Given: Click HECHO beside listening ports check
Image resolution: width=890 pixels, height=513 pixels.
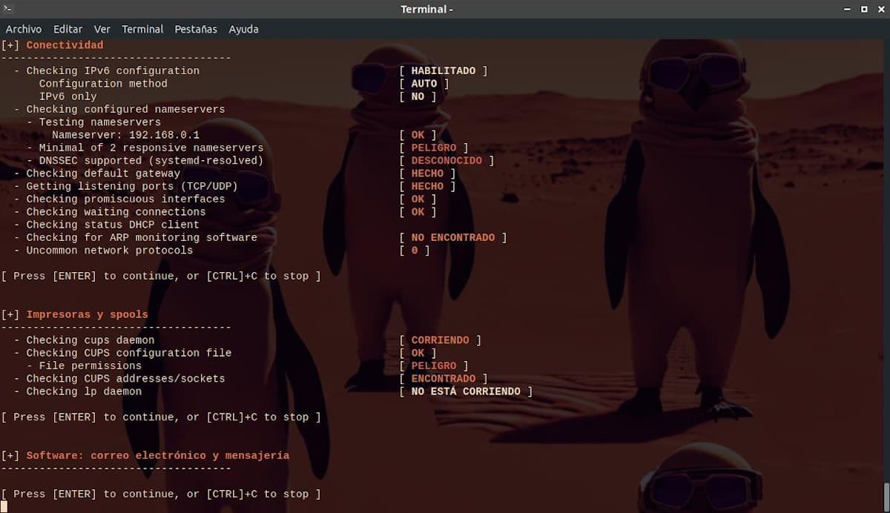Looking at the screenshot, I should click(427, 186).
